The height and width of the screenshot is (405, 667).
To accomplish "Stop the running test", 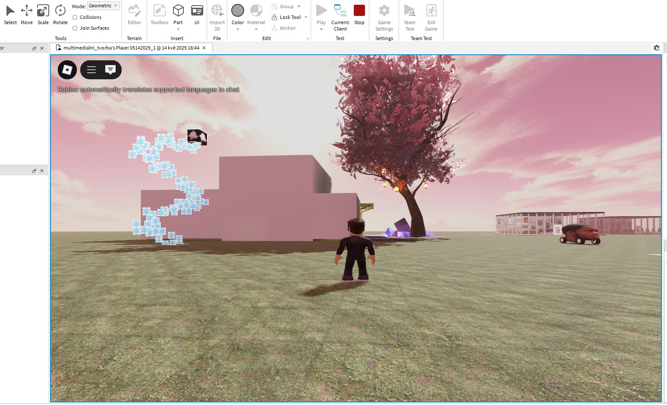I will pyautogui.click(x=359, y=14).
